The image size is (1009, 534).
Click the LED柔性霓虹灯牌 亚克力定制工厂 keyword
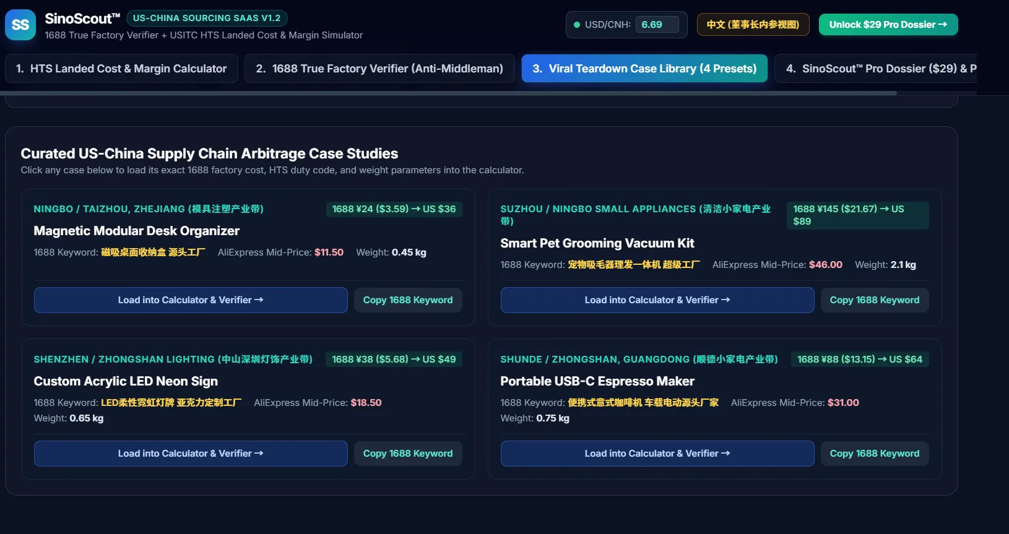(x=171, y=403)
